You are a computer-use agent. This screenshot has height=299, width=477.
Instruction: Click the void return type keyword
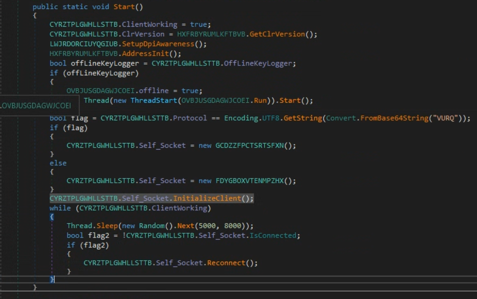101,7
